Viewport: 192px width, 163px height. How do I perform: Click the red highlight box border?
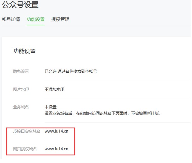click(x=75, y=141)
